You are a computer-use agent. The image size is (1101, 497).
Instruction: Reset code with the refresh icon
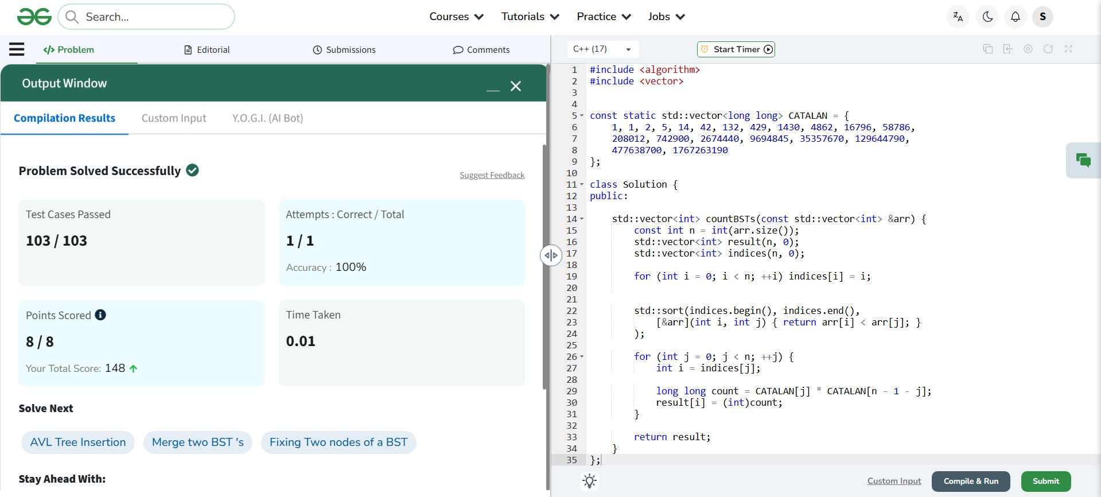pyautogui.click(x=1048, y=49)
